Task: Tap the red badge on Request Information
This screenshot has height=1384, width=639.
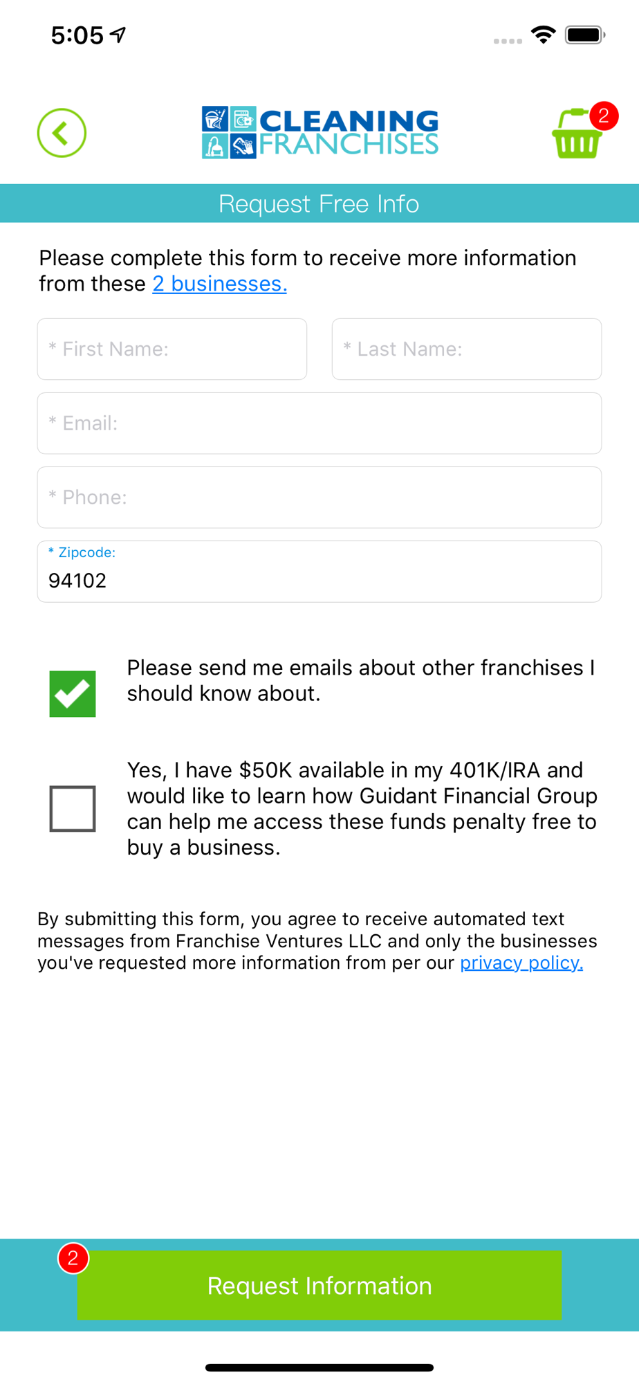Action: click(x=73, y=1258)
